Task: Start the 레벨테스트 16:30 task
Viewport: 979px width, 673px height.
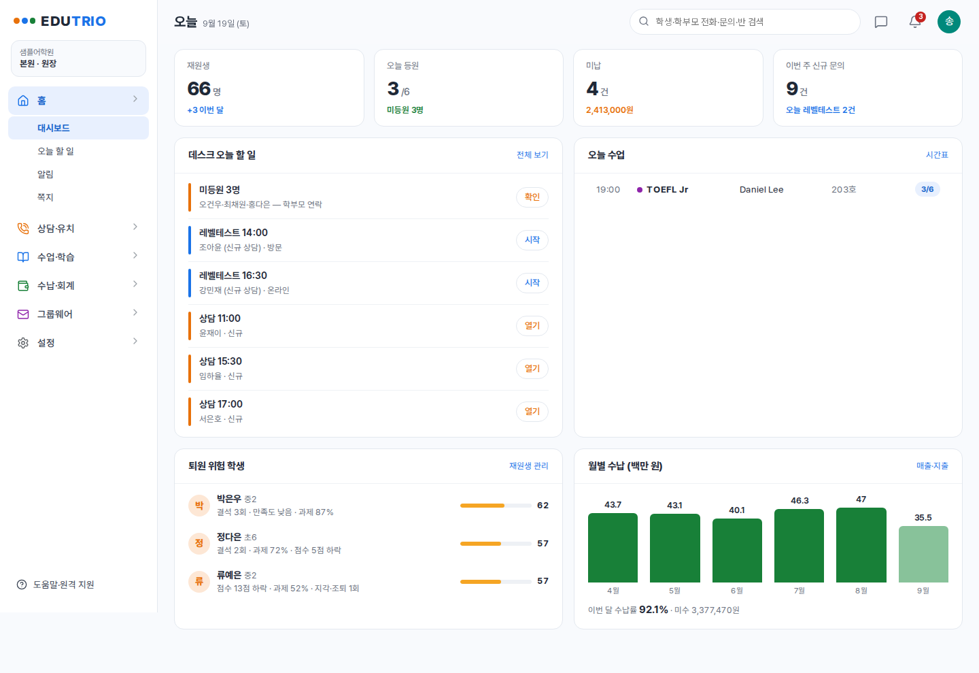Action: [532, 283]
